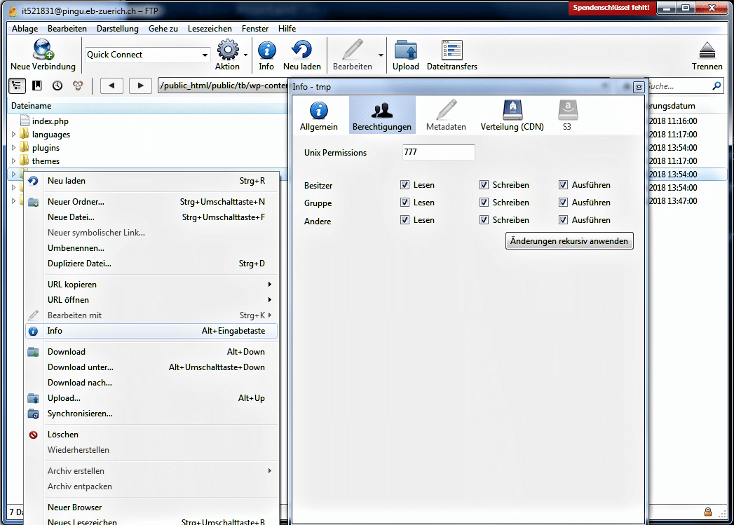Image resolution: width=734 pixels, height=525 pixels.
Task: Switch to the Allgemein tab
Action: coord(319,114)
